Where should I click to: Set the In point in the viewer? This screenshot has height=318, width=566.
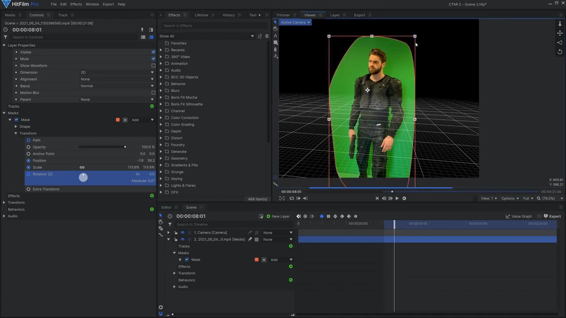[298, 198]
